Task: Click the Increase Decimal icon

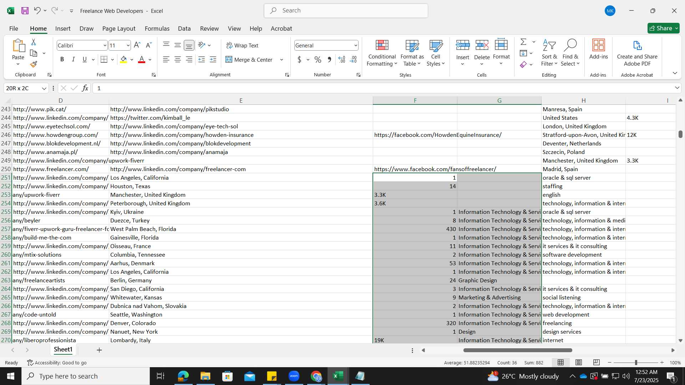Action: 342,60
